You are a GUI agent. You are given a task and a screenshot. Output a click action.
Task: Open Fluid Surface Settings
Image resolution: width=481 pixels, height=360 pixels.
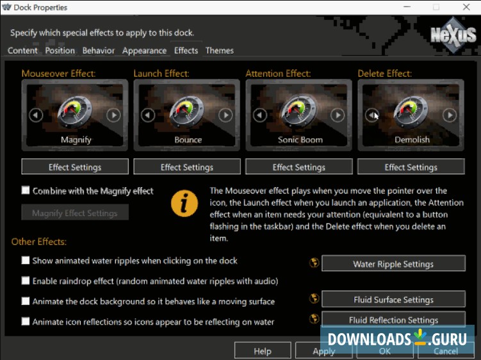(x=393, y=299)
